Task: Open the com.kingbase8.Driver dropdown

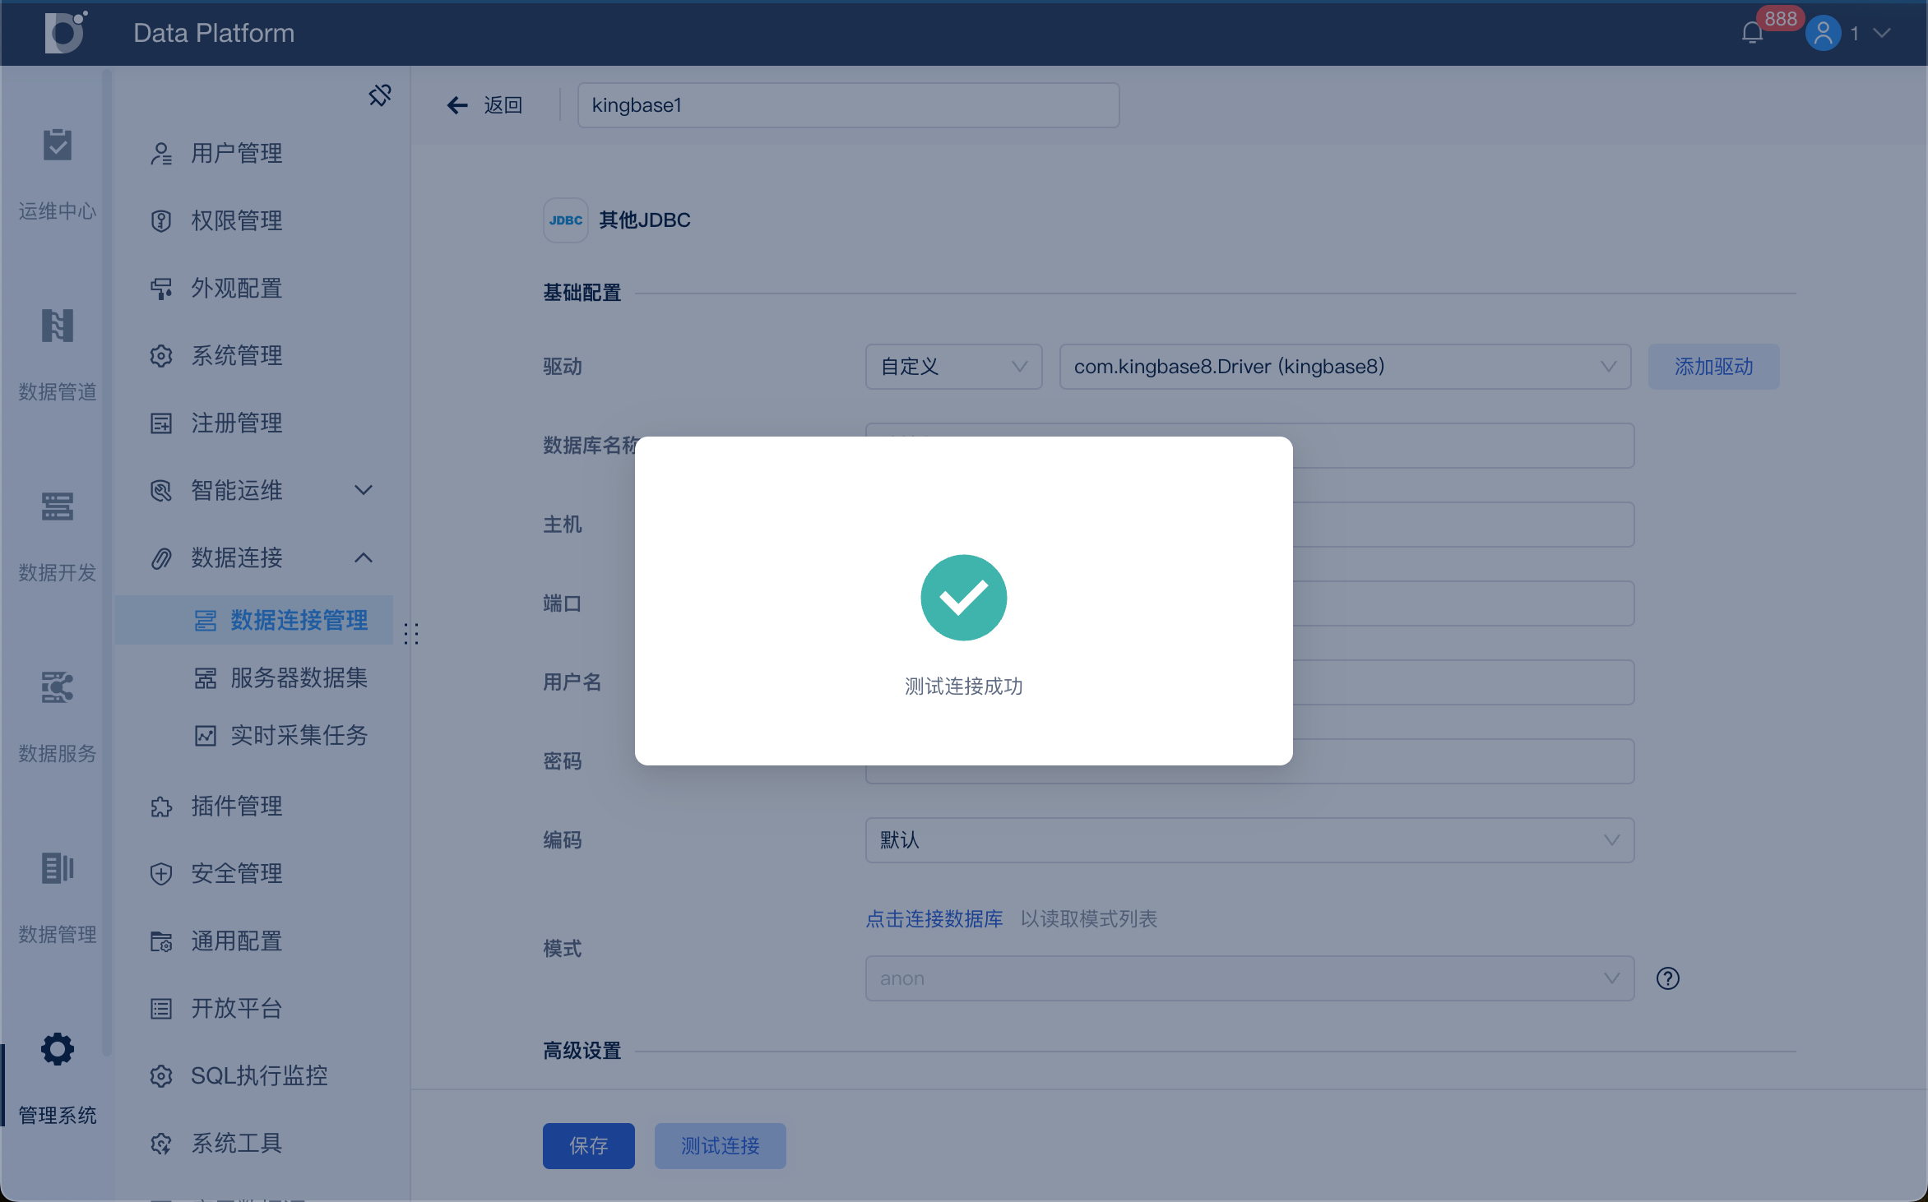Action: 1344,367
